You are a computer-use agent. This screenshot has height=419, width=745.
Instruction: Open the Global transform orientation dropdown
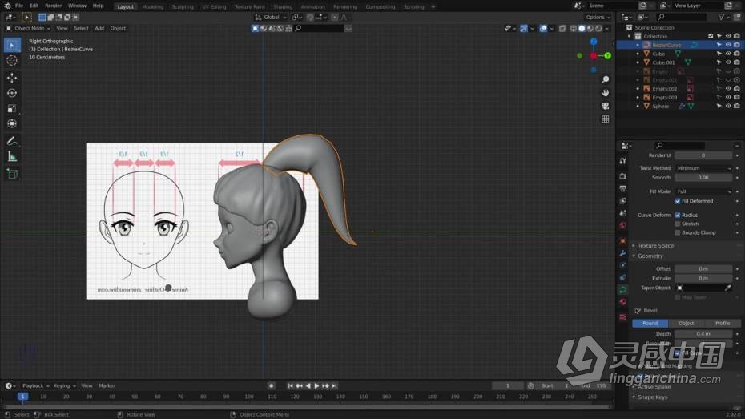tap(271, 17)
